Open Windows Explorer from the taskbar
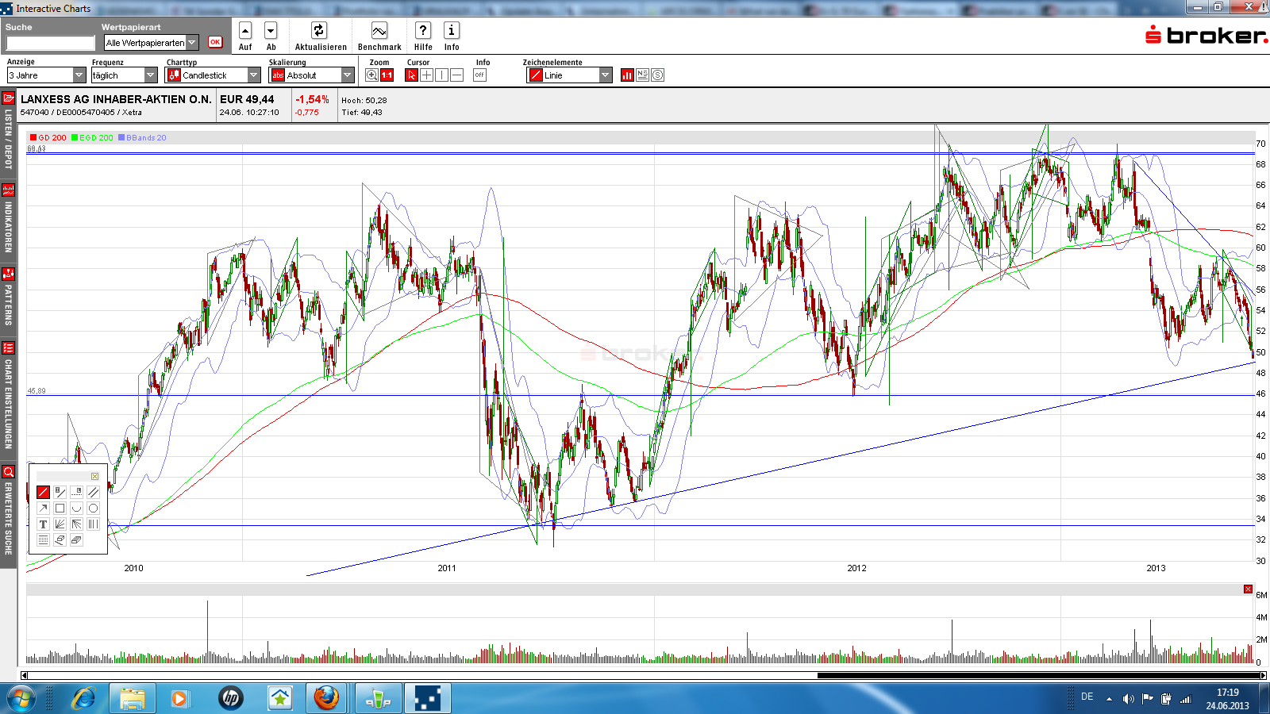The height and width of the screenshot is (714, 1270). [133, 699]
